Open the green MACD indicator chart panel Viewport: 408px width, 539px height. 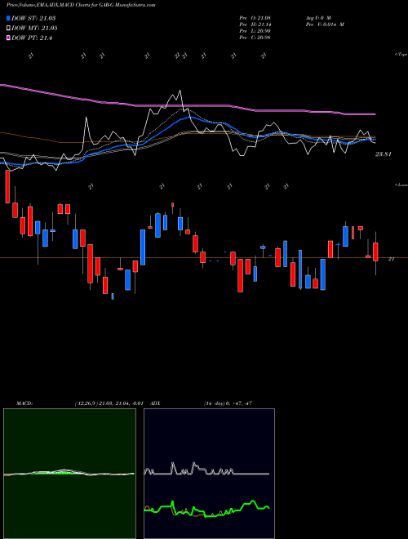pos(69,474)
